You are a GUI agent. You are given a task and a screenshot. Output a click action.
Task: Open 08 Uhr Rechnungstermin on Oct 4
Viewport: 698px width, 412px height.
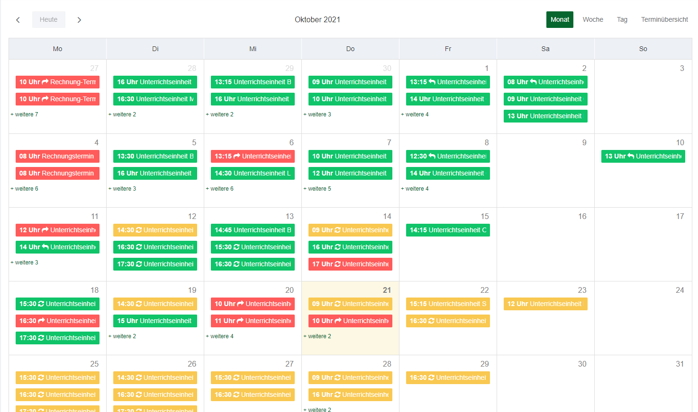click(x=57, y=156)
